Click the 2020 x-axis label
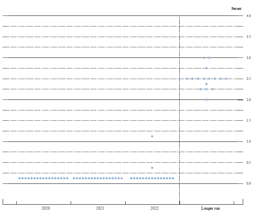 pyautogui.click(x=46, y=208)
